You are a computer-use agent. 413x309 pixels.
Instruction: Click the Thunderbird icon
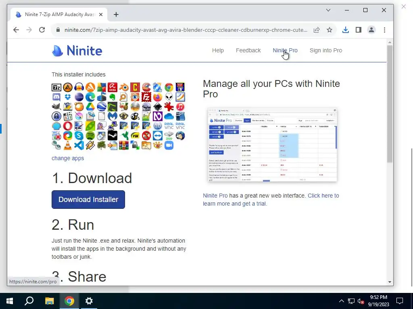point(180,136)
